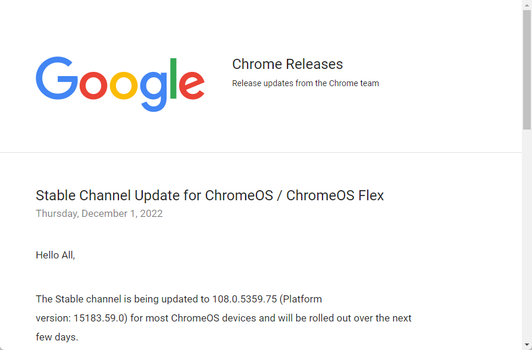Click the Hello All greeting text
This screenshot has height=350, width=532.
(55, 255)
